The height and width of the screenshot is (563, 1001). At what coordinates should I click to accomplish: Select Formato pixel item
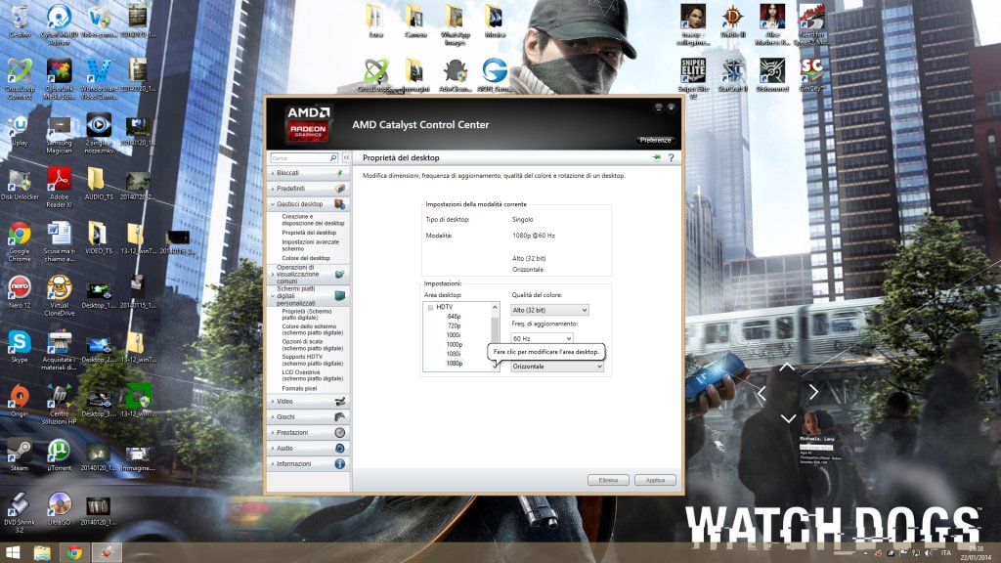299,389
